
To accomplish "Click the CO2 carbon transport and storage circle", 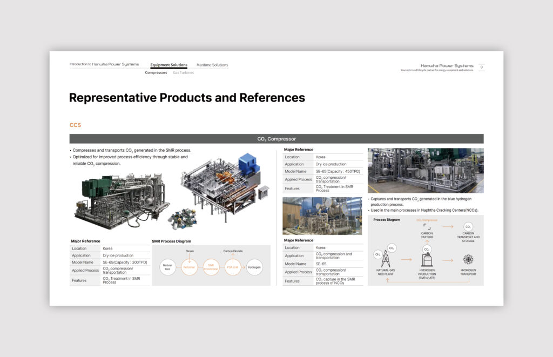I will coord(468,227).
